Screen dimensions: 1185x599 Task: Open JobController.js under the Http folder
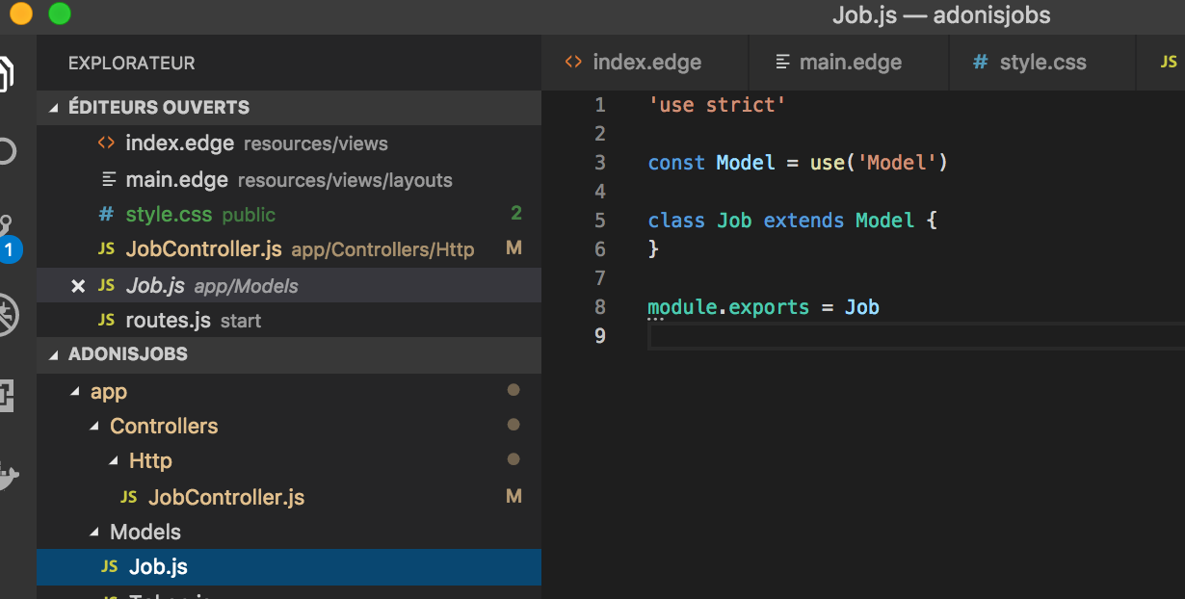tap(225, 498)
